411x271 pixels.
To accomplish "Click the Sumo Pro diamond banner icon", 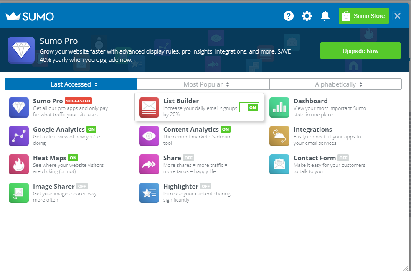I will click(x=21, y=50).
